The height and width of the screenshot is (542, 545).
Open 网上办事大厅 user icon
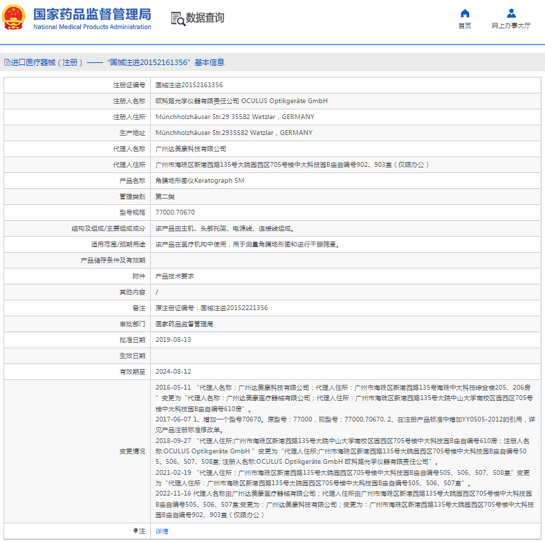[x=511, y=13]
